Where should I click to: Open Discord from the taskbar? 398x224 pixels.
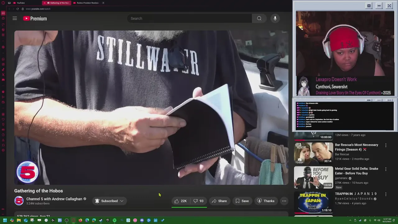(x=142, y=220)
